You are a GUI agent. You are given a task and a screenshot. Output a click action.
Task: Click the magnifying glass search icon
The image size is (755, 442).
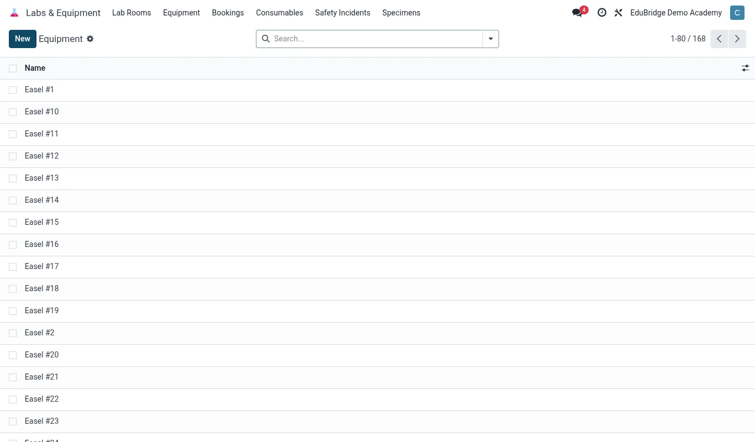265,39
